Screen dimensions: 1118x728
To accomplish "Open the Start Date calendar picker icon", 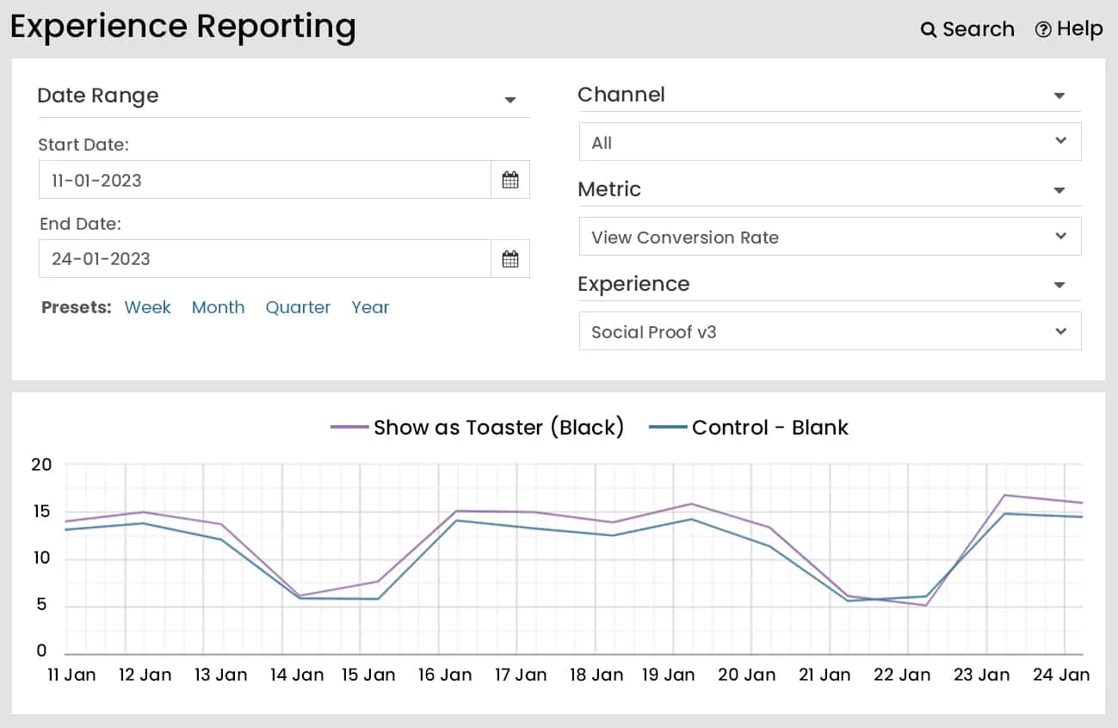I will [x=510, y=180].
